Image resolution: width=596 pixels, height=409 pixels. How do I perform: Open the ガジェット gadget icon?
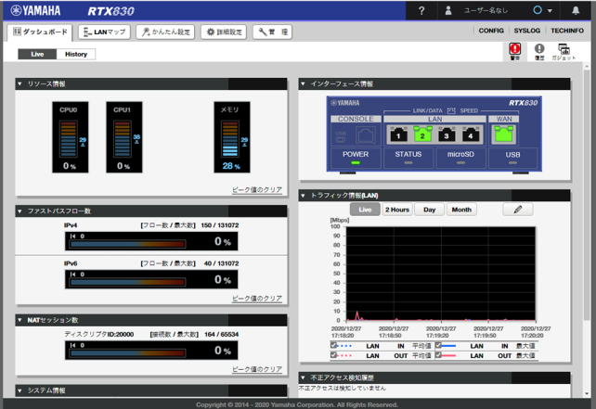(564, 51)
